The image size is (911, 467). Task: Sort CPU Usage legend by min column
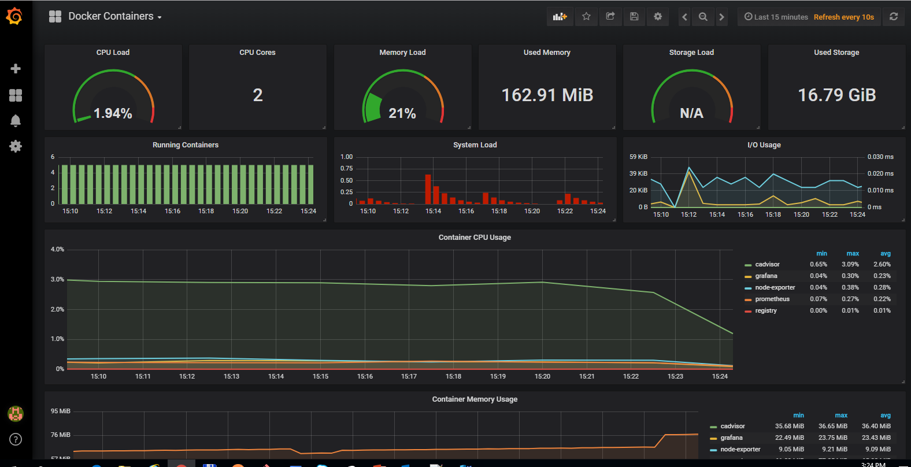(x=821, y=253)
